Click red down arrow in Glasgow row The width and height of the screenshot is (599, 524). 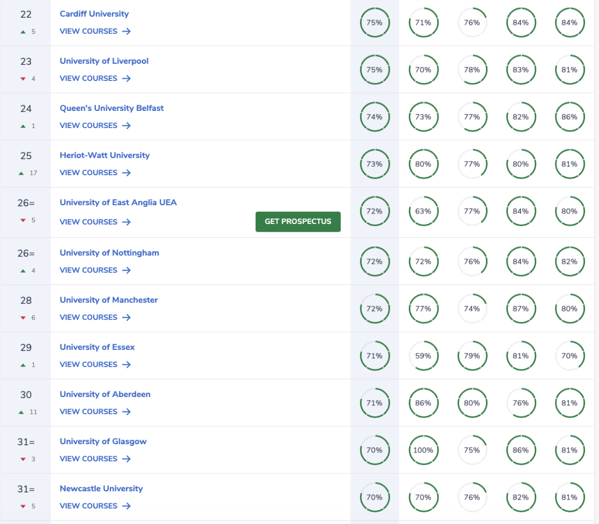23,460
